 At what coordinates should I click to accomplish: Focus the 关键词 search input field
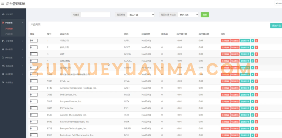[x=96, y=15]
